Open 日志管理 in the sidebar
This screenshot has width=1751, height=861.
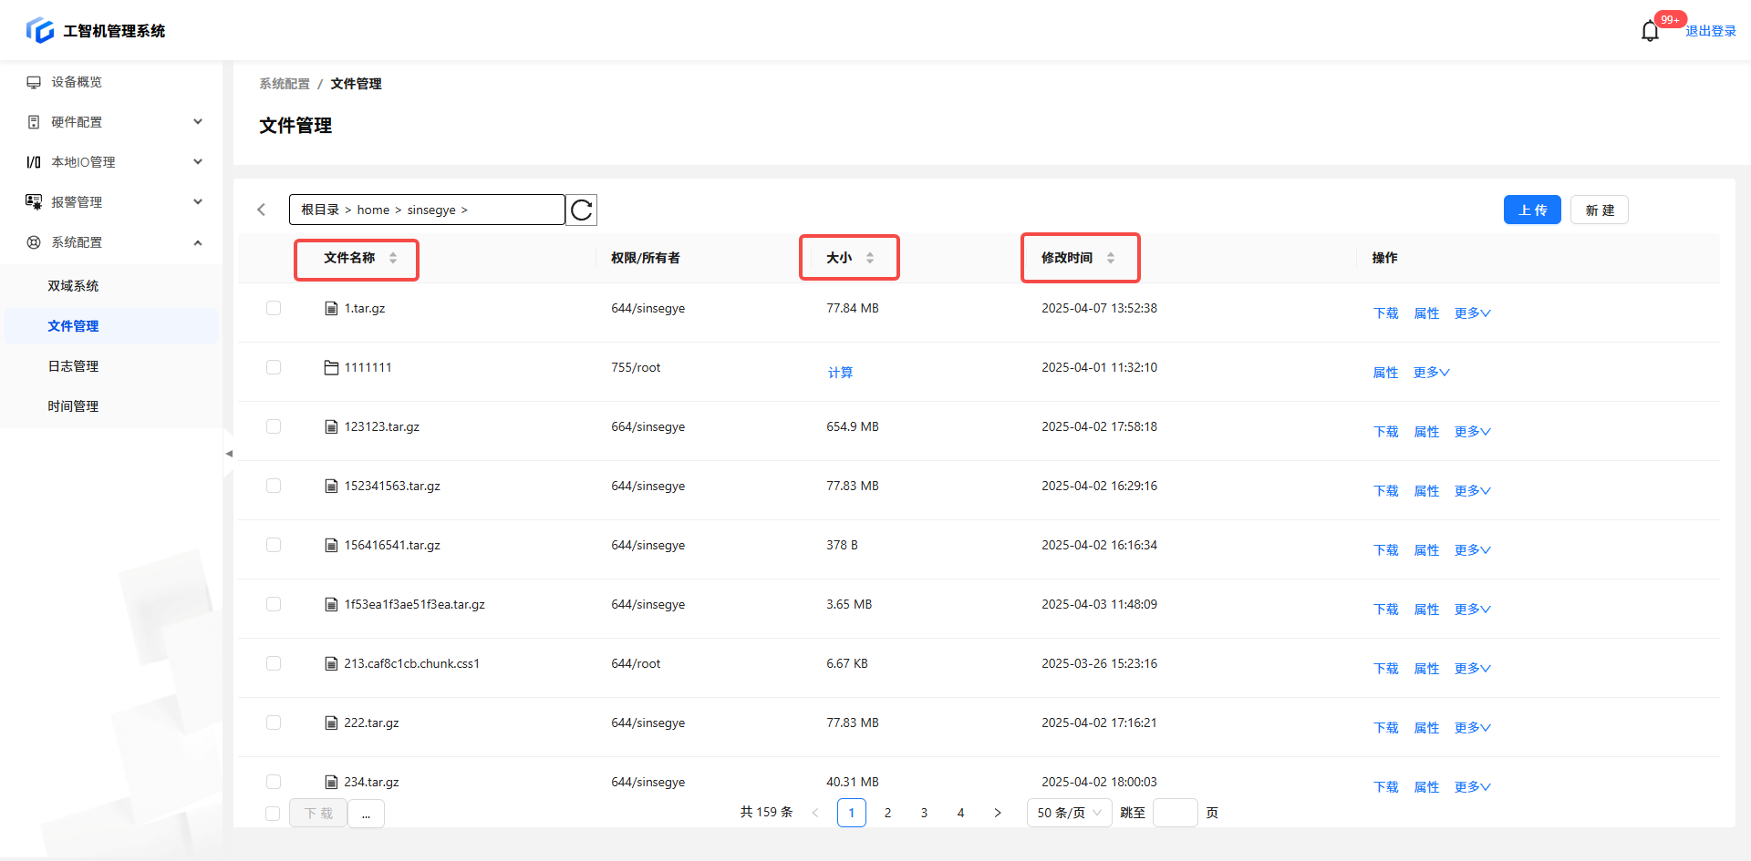tap(73, 366)
